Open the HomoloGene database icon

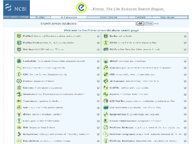(x=19, y=141)
